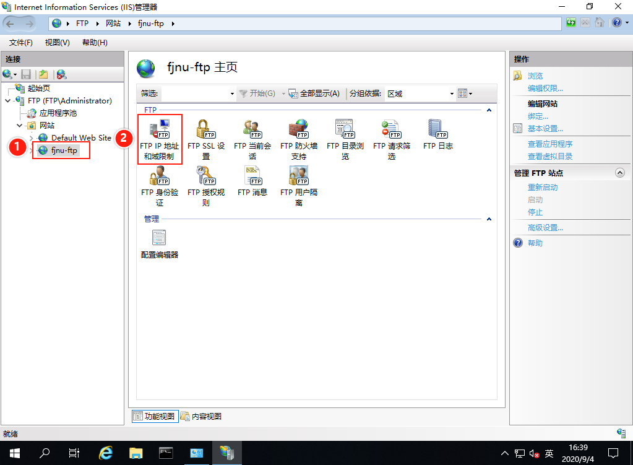Click 查看虚拟目录 link
Screen dimensions: 633x465
(x=550, y=157)
